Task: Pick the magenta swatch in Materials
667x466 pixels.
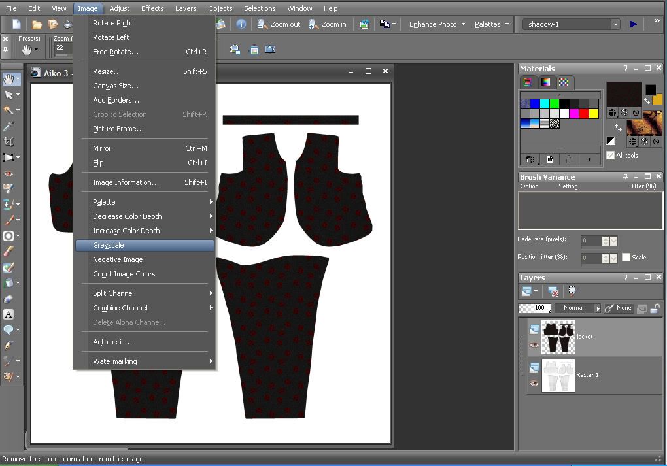Action: coord(574,114)
